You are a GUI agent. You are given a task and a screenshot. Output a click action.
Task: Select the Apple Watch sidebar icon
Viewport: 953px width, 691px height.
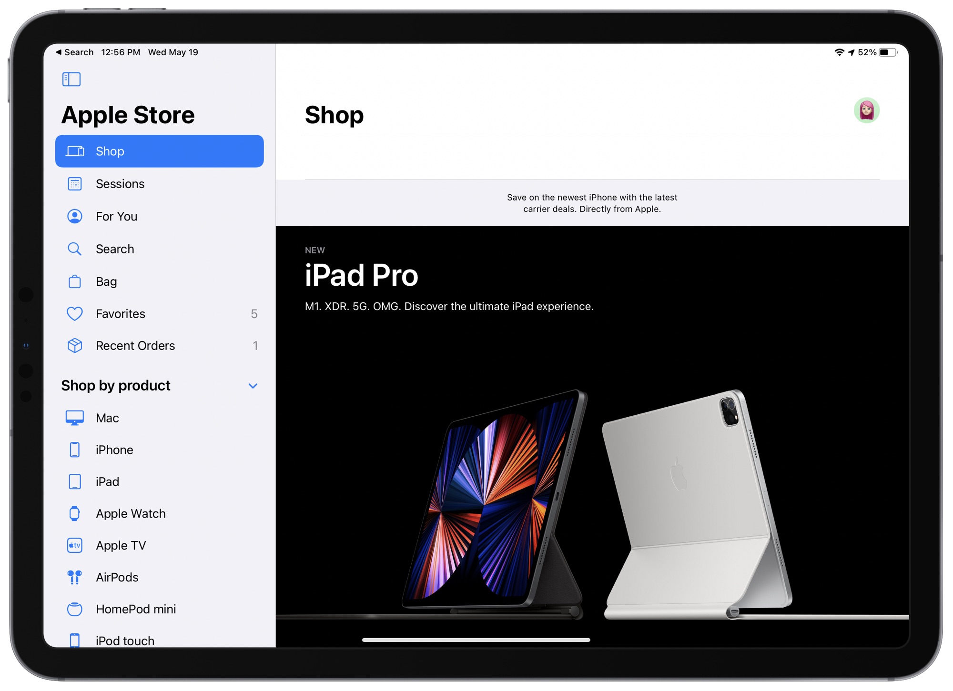point(74,513)
